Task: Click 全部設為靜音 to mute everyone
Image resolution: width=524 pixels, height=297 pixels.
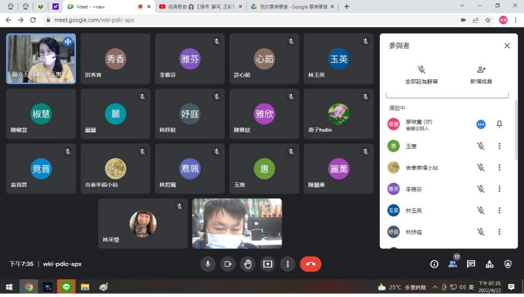Action: click(x=421, y=74)
